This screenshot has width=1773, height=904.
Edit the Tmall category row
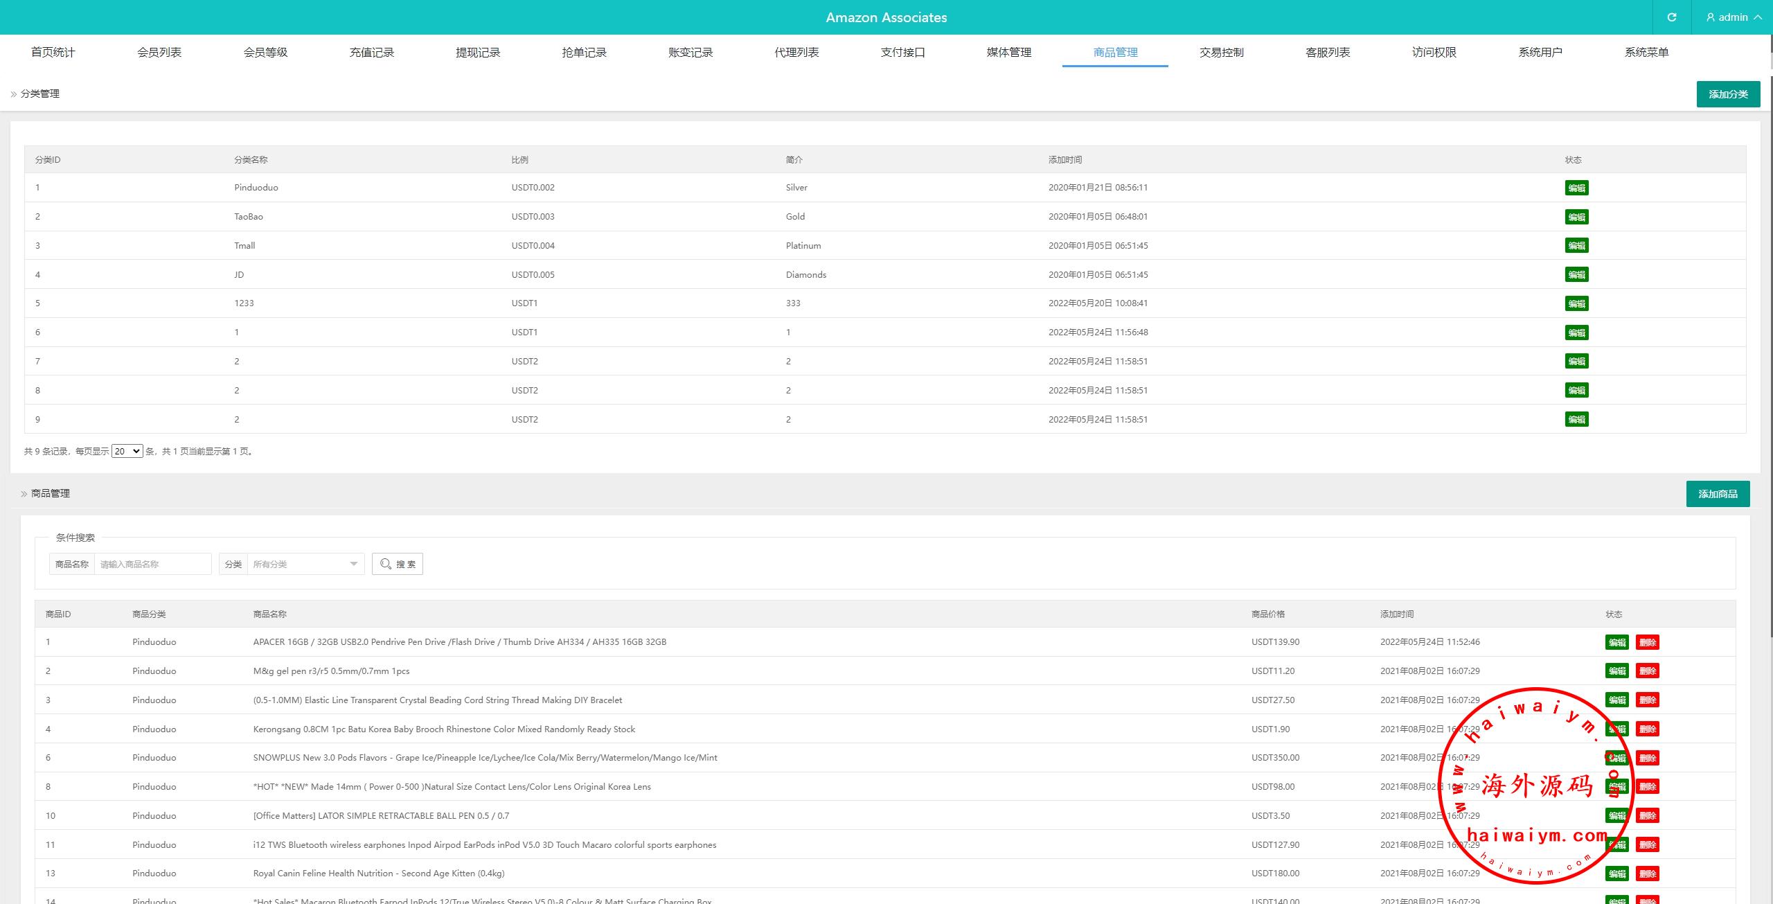pos(1576,246)
